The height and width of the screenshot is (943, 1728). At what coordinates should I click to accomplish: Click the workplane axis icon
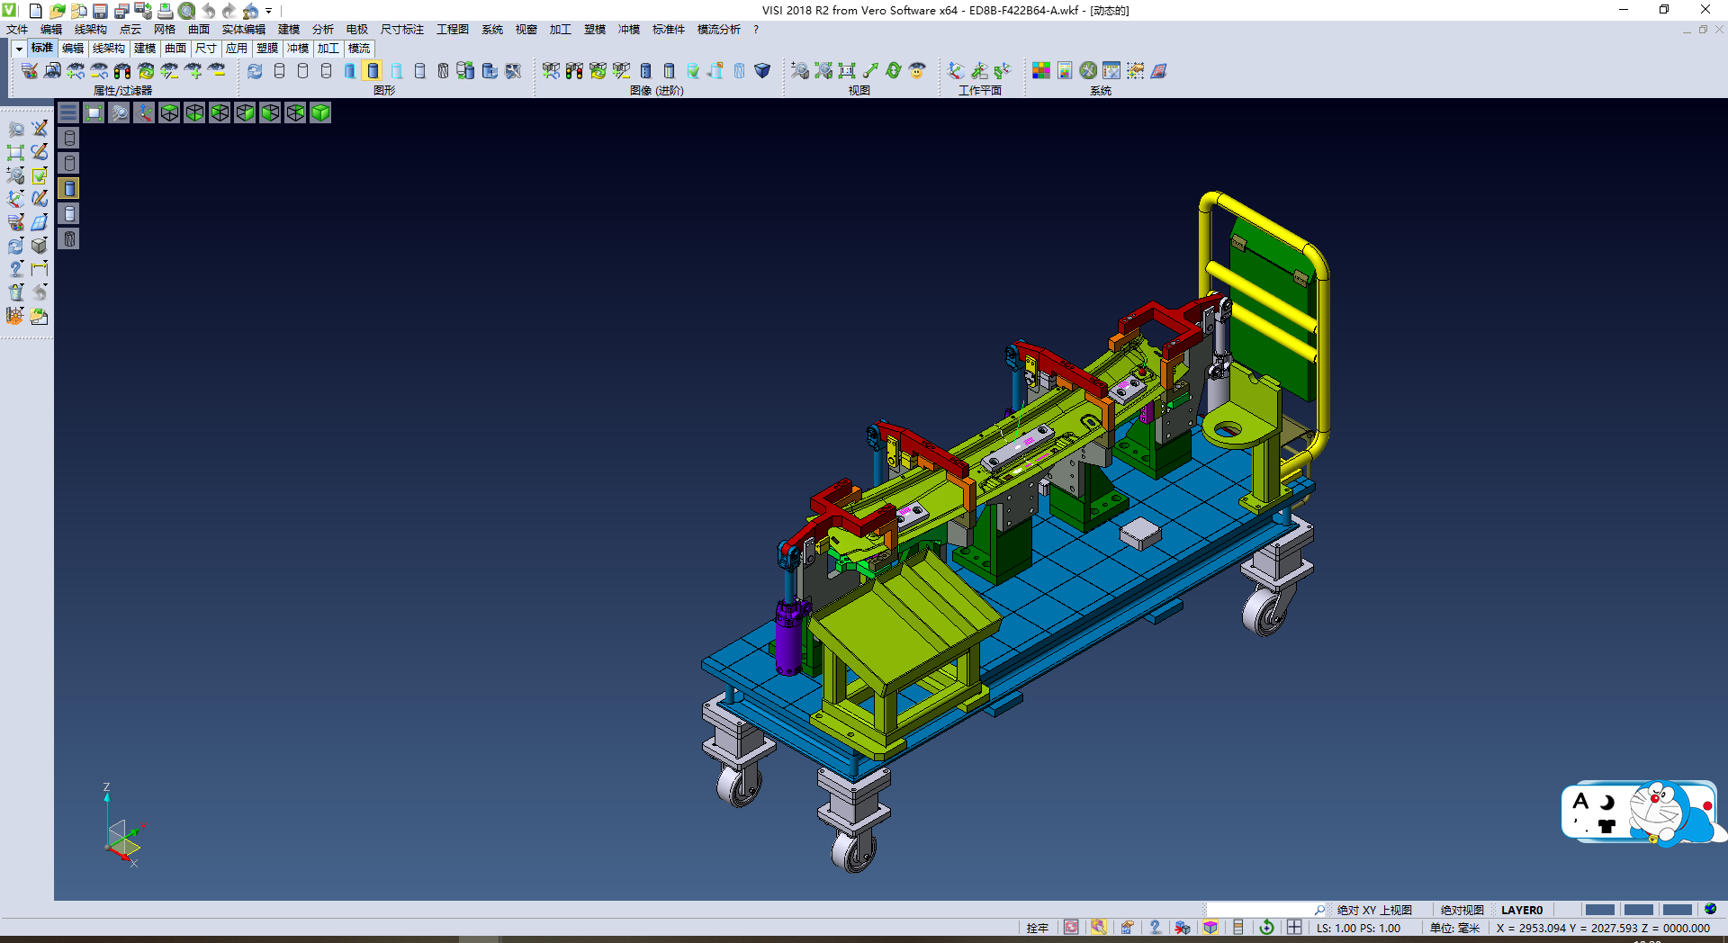point(956,70)
